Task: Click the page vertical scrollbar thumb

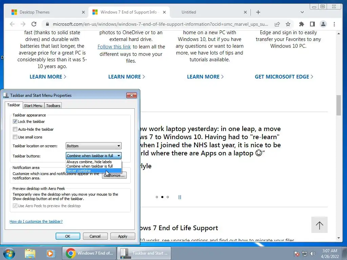Action: click(x=339, y=105)
